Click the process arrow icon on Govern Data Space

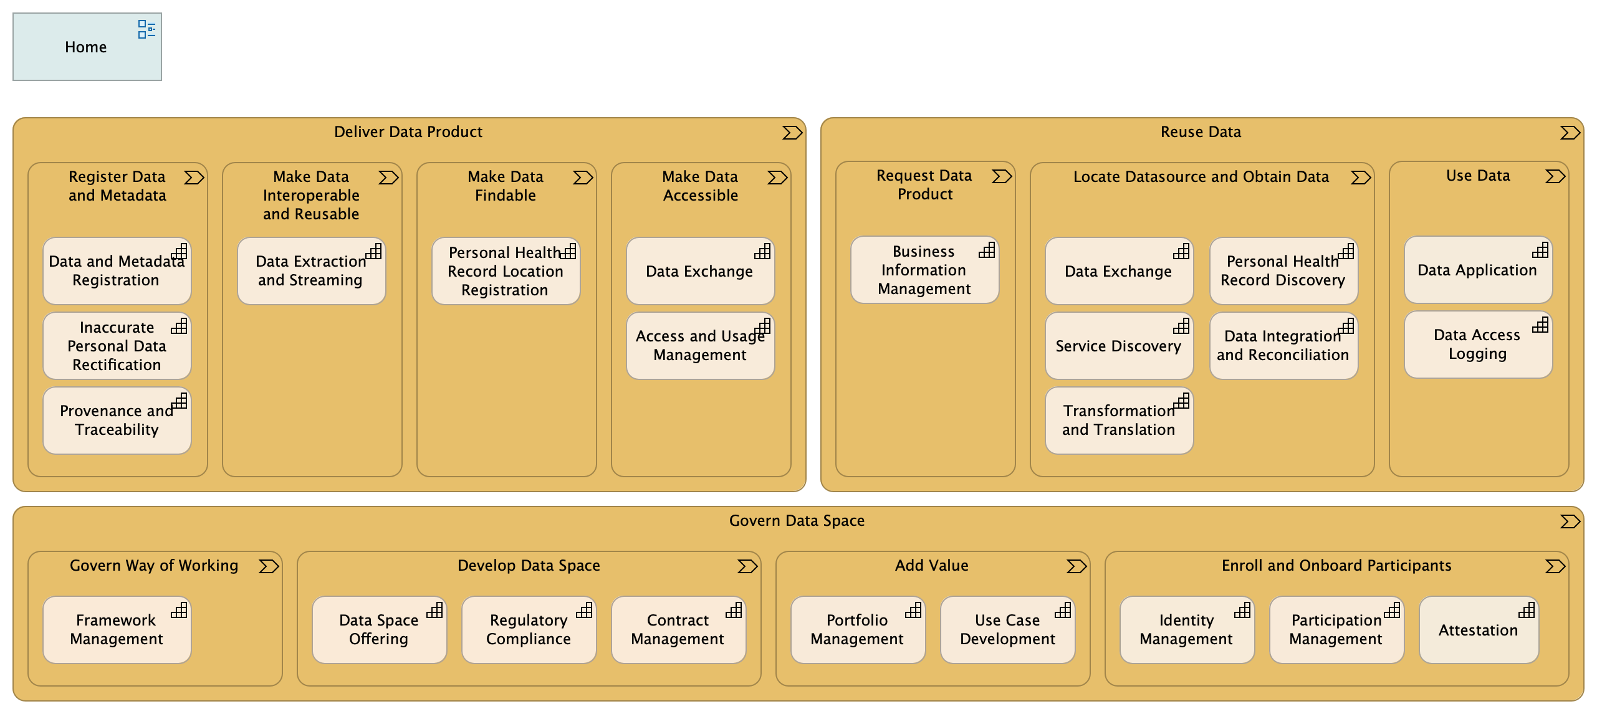1570,521
